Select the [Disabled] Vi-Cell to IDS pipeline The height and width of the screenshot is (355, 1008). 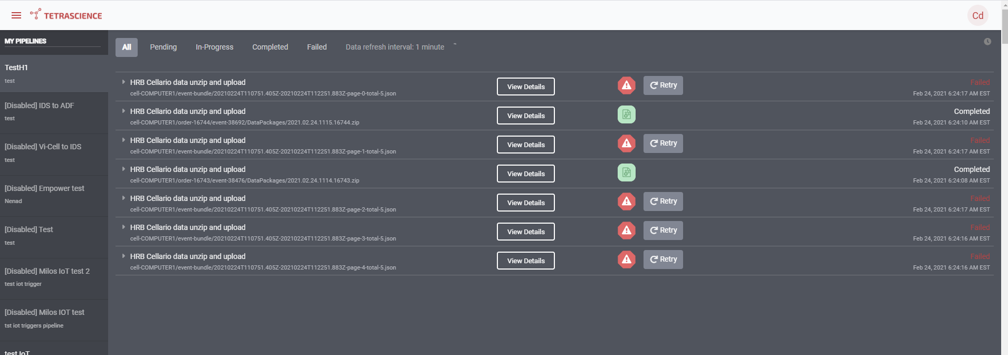tap(54, 155)
